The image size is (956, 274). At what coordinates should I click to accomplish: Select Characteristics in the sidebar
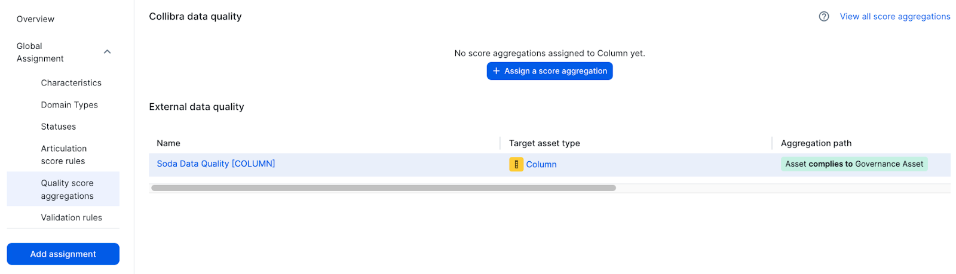[71, 83]
